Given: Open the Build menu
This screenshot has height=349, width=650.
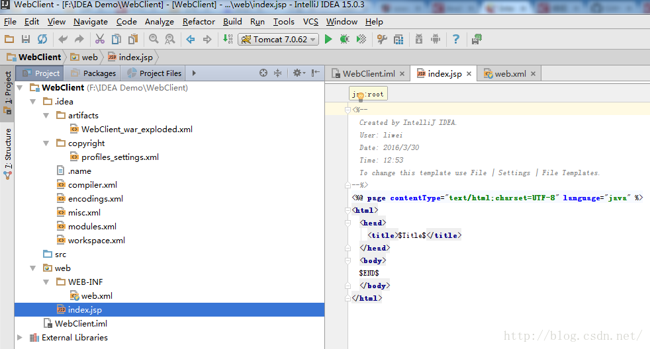Looking at the screenshot, I should click(232, 22).
